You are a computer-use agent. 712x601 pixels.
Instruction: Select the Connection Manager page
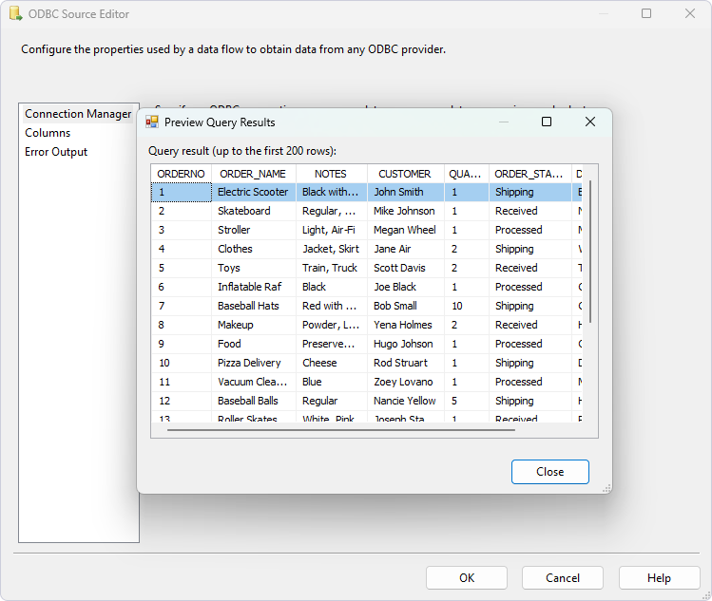click(78, 114)
